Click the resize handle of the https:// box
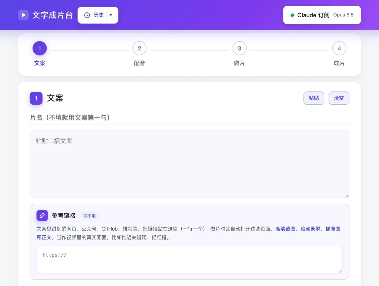The height and width of the screenshot is (286, 379). tap(340, 271)
